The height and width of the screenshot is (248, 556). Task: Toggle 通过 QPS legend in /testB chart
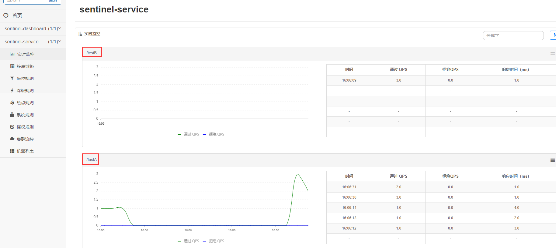(188, 134)
